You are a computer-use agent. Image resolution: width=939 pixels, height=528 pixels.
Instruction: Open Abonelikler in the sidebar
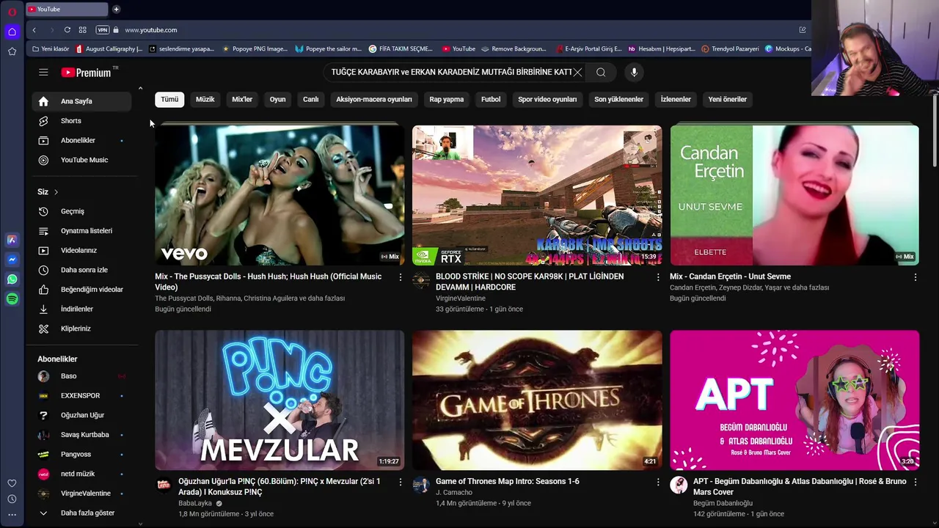tap(81, 140)
